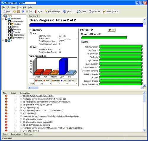Expand IIS .ida Indexing Service Buffer Overflow
This screenshot has width=148, height=141.
click(21, 102)
